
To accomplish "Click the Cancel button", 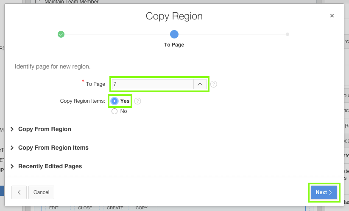I will pyautogui.click(x=42, y=192).
